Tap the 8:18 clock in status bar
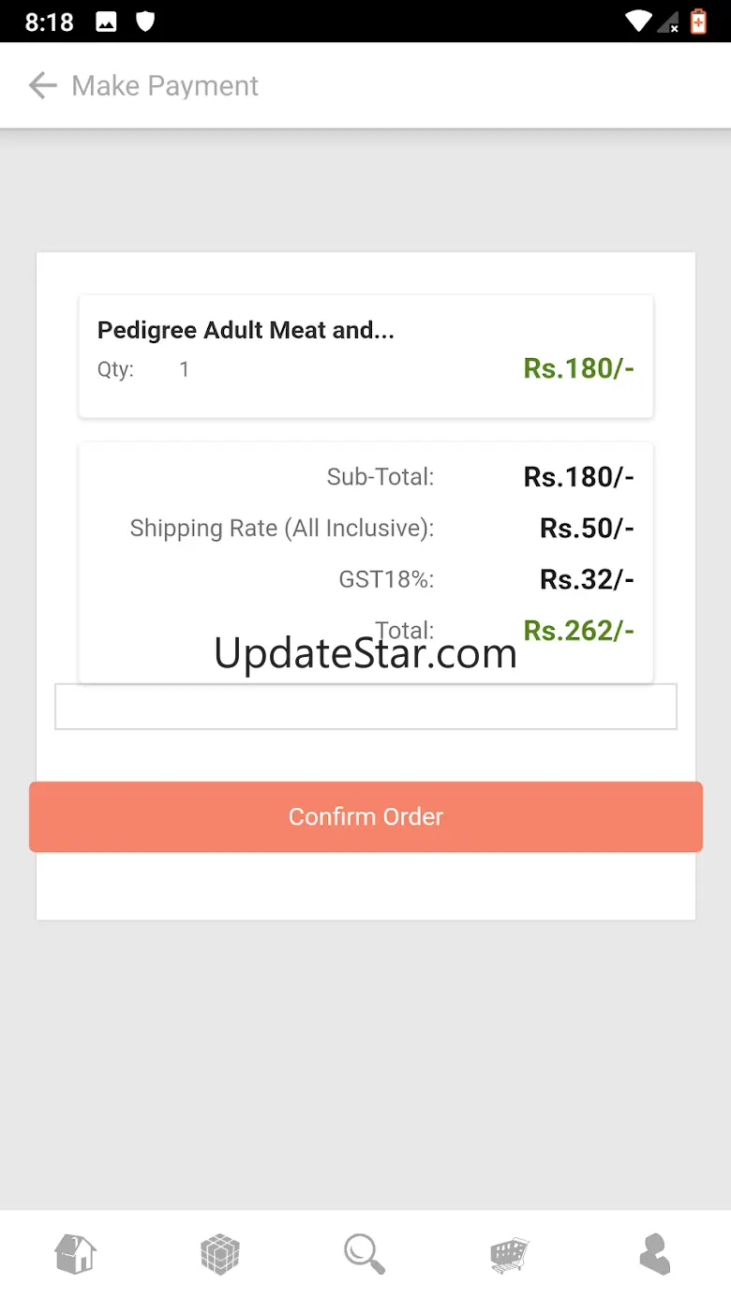Viewport: 731px width, 1299px height. [x=50, y=22]
